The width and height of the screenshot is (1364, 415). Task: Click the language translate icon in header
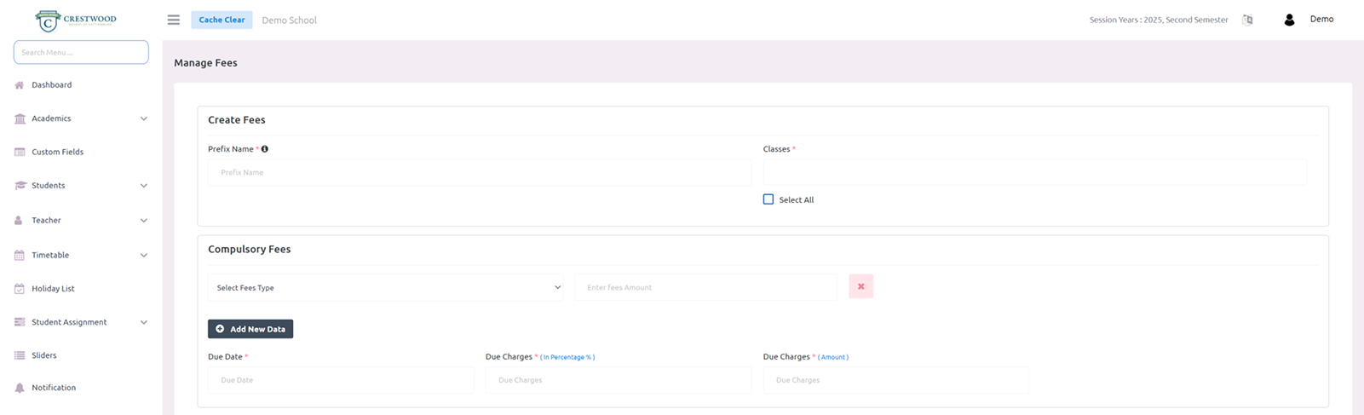1247,20
